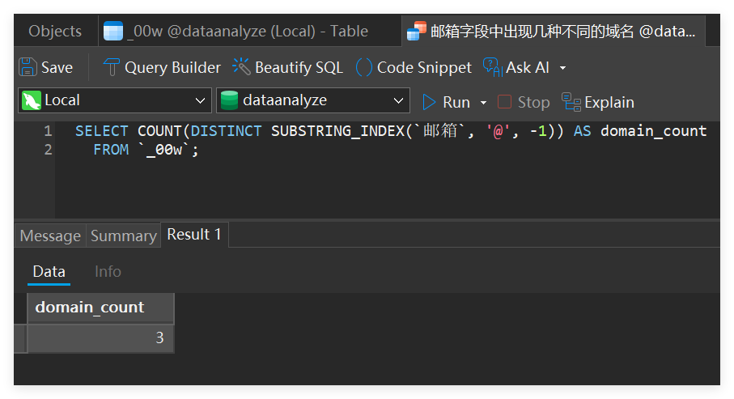This screenshot has height=399, width=734.
Task: Select the result cell with value 3
Action: [100, 337]
